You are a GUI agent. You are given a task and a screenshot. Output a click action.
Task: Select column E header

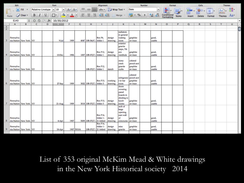[58, 24]
